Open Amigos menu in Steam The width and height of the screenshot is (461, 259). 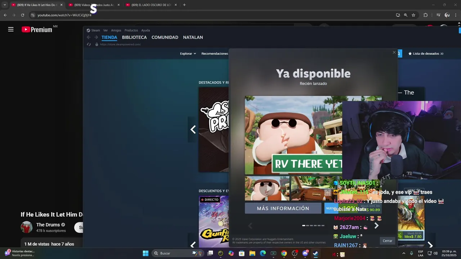point(116,31)
